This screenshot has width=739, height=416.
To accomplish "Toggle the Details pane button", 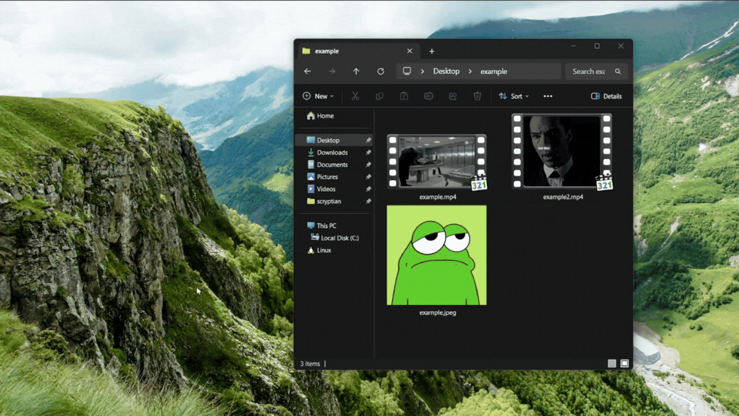I will coord(606,96).
